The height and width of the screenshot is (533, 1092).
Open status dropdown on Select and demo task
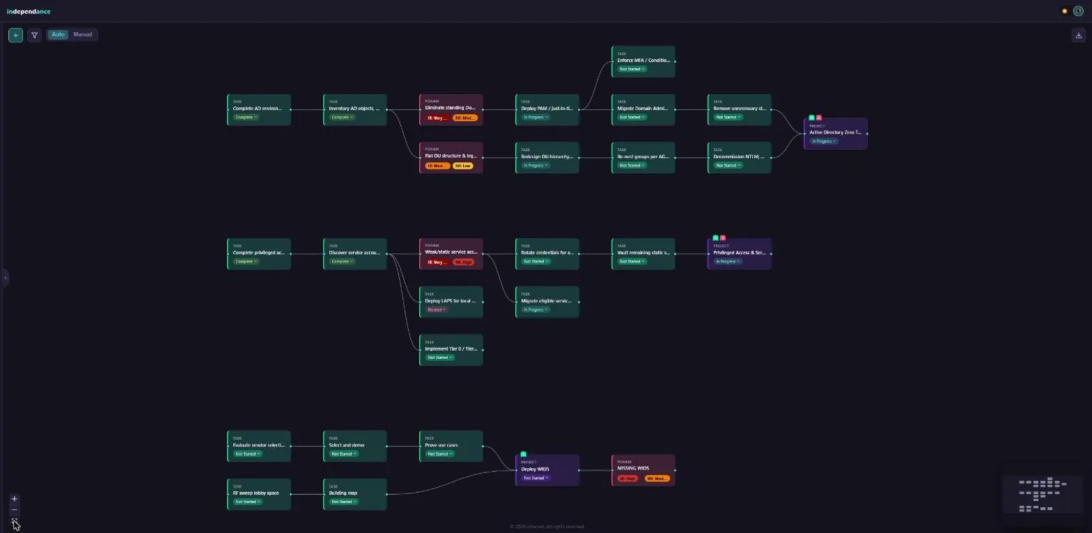pyautogui.click(x=343, y=454)
